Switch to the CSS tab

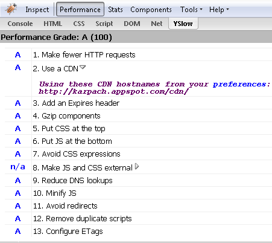tap(79, 24)
